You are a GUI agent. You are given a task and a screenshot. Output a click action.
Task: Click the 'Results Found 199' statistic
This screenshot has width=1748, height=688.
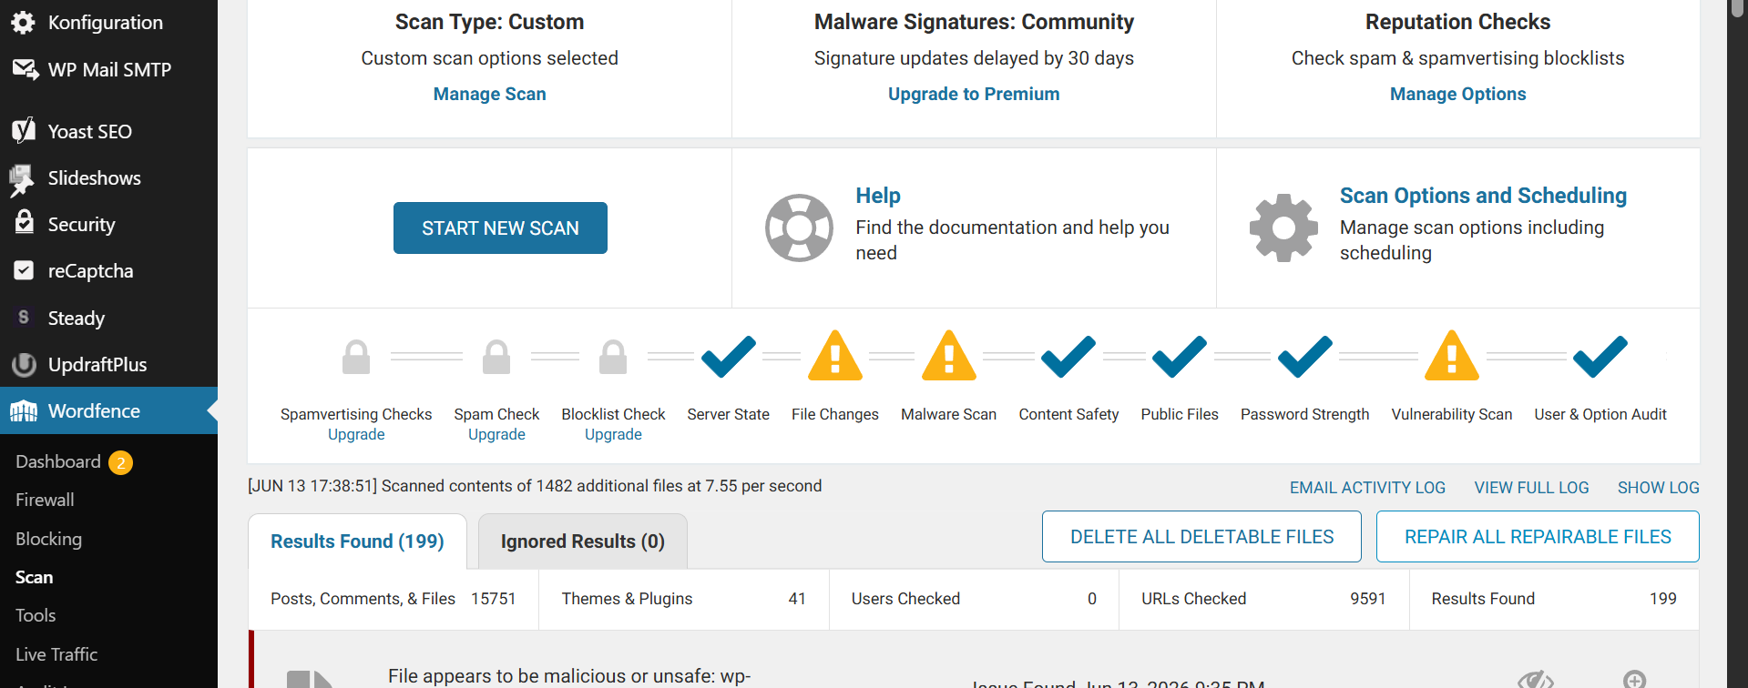pyautogui.click(x=1554, y=599)
